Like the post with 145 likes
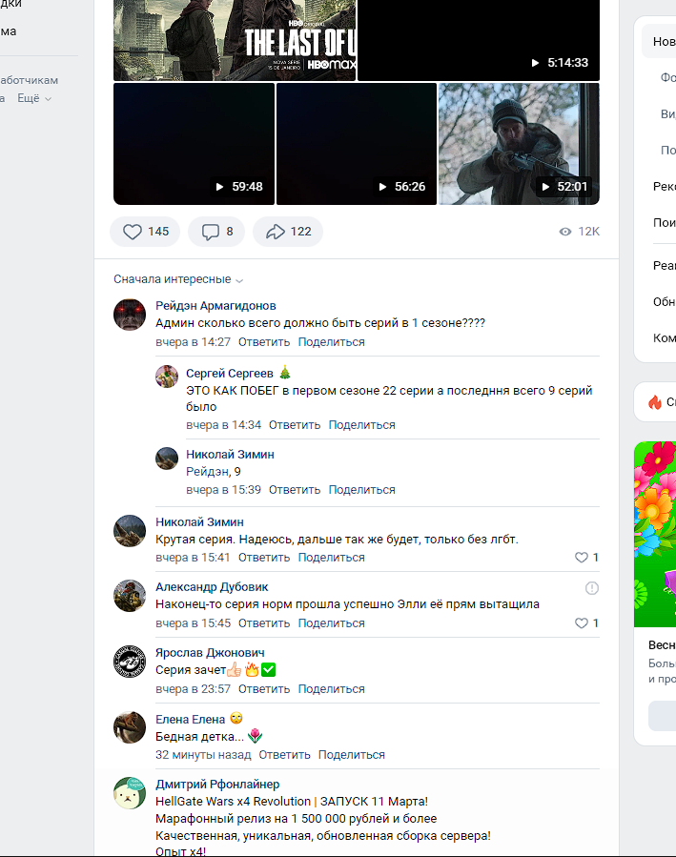 pos(145,232)
